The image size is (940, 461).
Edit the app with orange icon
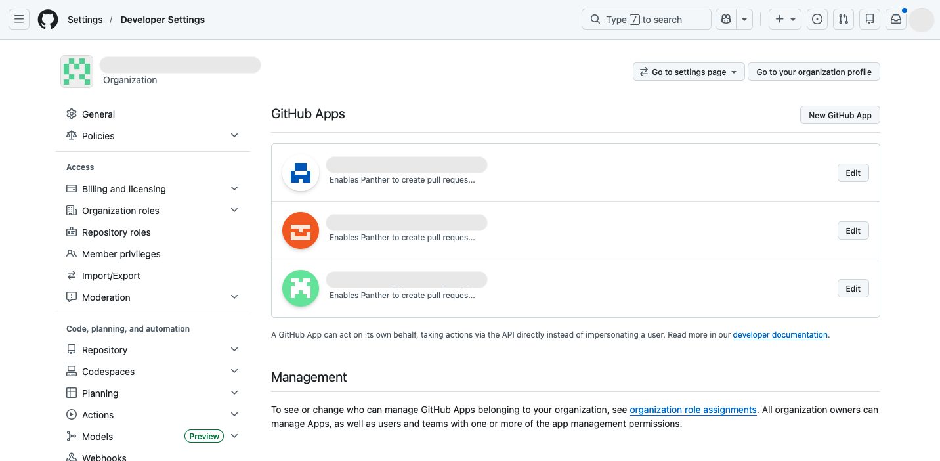pyautogui.click(x=853, y=230)
